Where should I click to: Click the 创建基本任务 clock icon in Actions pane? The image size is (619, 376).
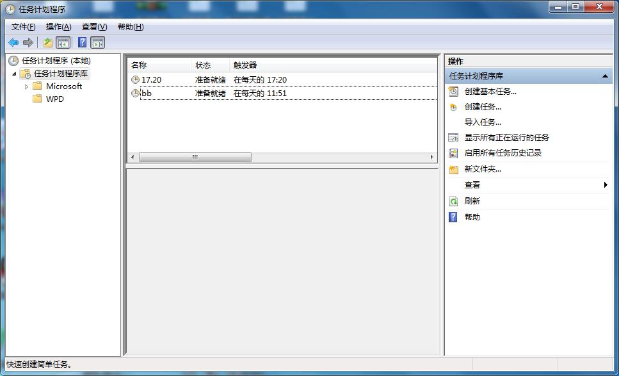click(x=453, y=90)
